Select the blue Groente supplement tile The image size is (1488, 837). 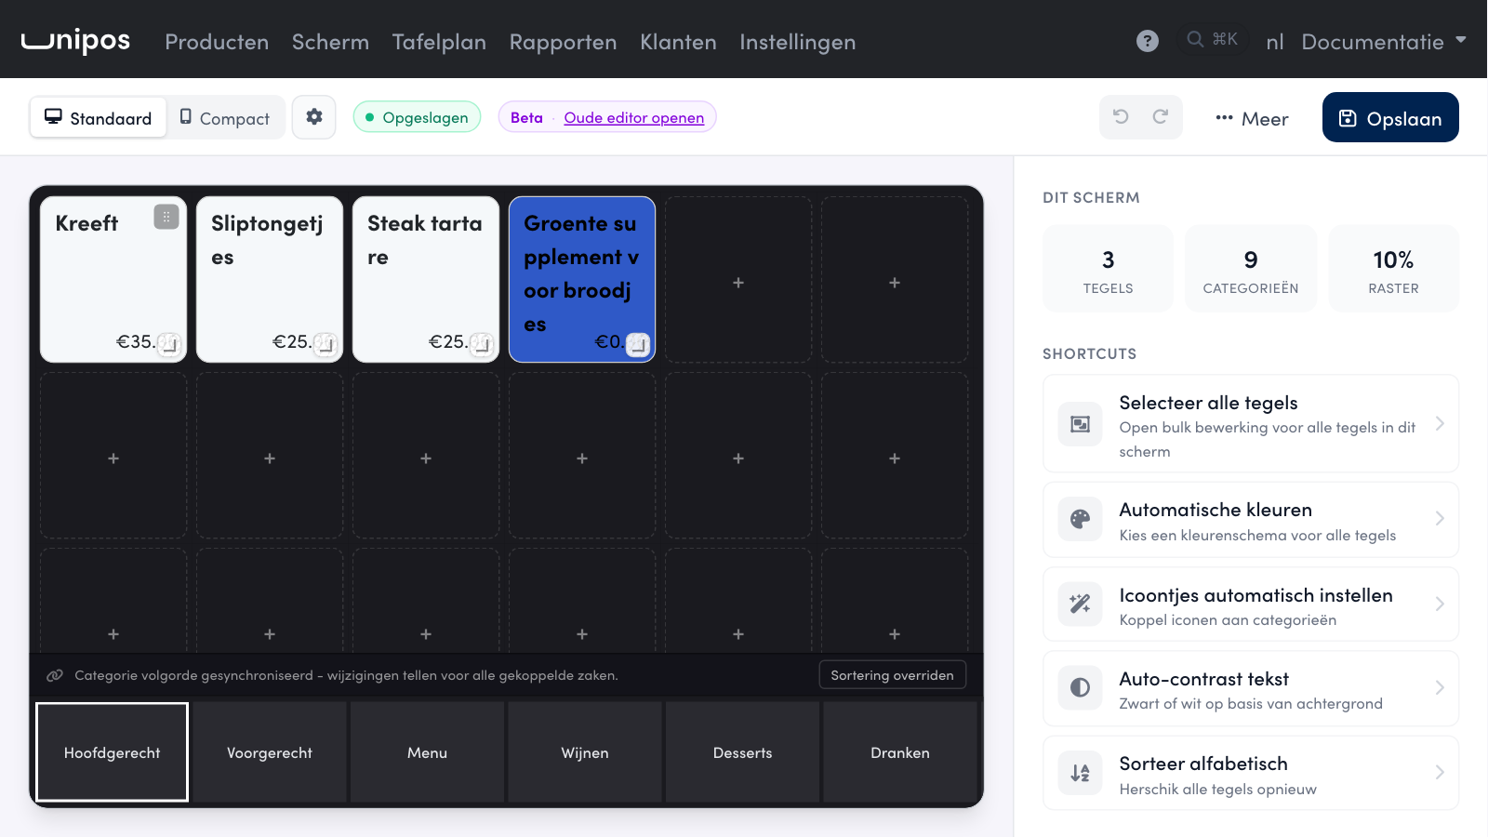tap(582, 279)
